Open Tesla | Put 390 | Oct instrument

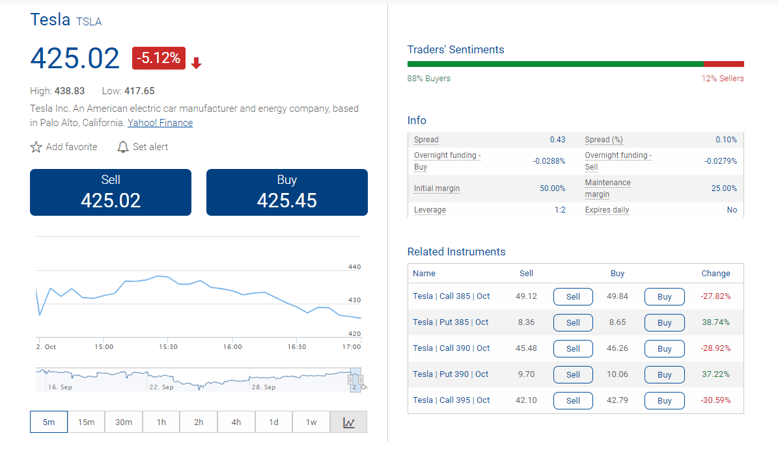click(451, 374)
